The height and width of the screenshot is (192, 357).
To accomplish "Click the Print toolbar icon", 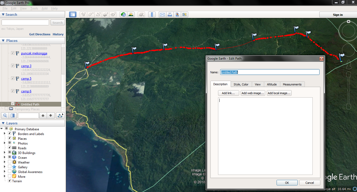I will 170,15.
